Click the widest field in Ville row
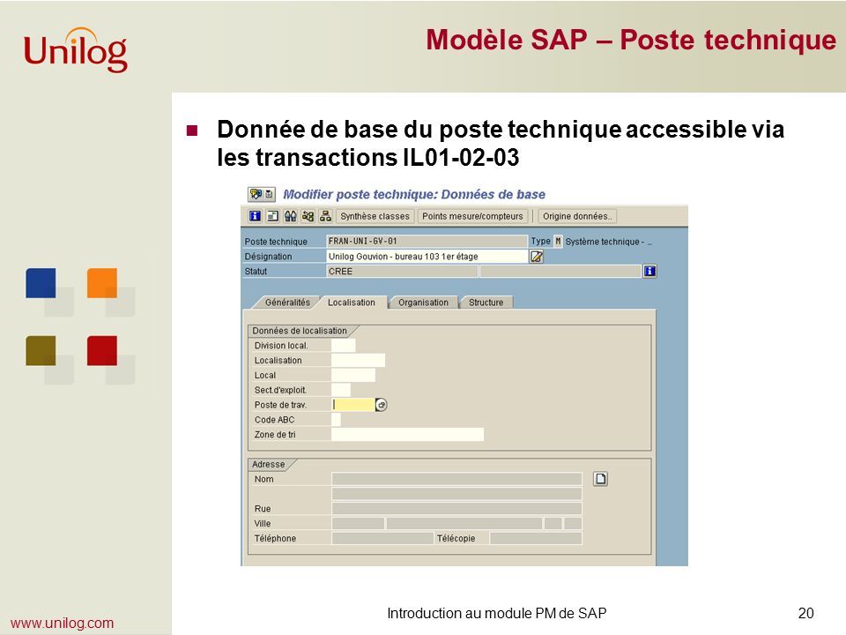Screen dimensions: 846x635 coord(464,523)
